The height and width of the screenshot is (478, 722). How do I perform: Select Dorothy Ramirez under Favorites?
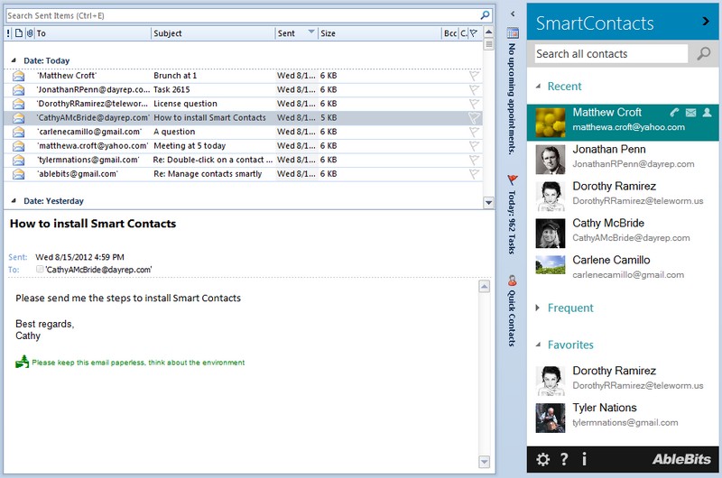[623, 381]
